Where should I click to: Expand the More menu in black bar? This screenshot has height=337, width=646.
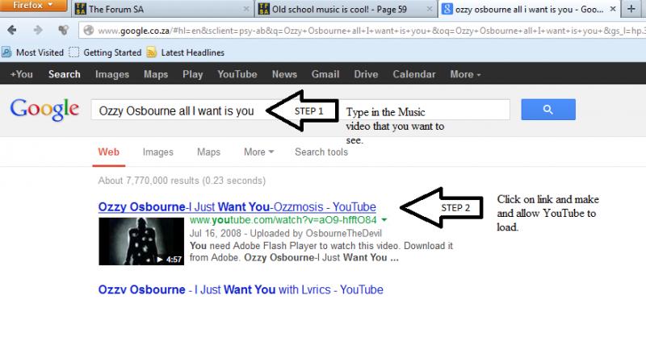pyautogui.click(x=465, y=74)
